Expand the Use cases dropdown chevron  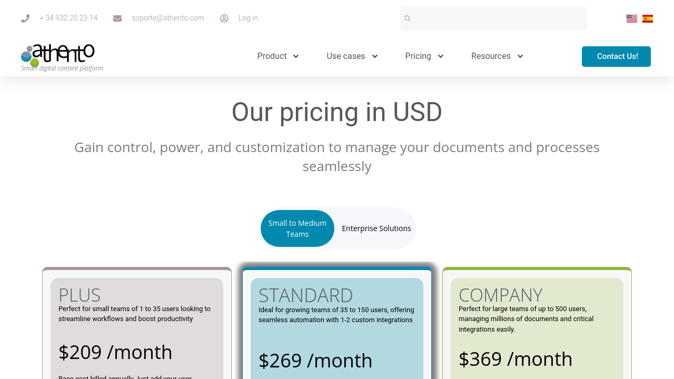point(375,56)
